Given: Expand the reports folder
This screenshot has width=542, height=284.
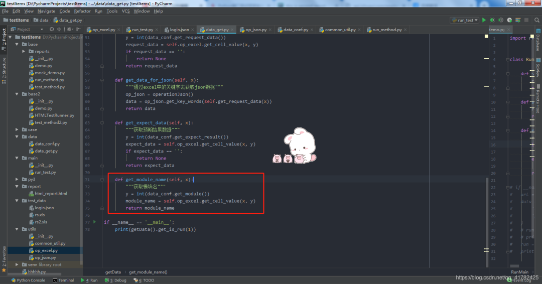Looking at the screenshot, I should [x=24, y=51].
